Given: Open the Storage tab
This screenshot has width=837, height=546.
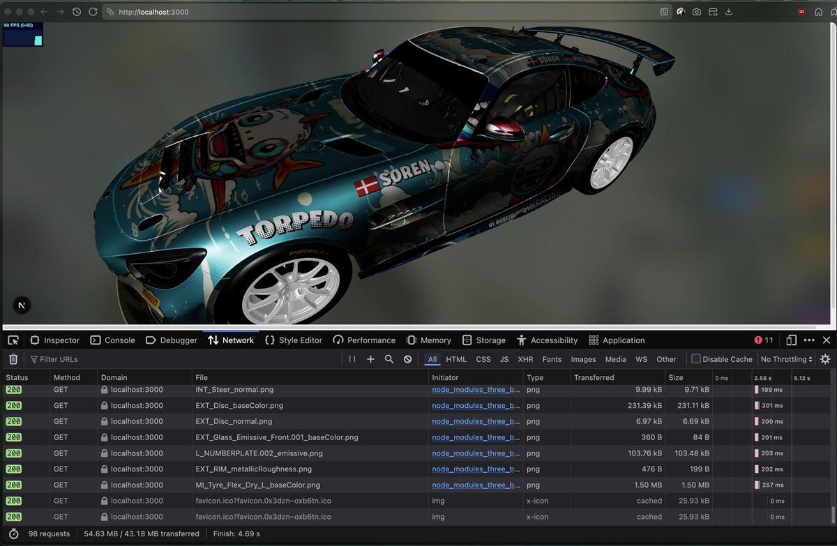Looking at the screenshot, I should (x=484, y=340).
